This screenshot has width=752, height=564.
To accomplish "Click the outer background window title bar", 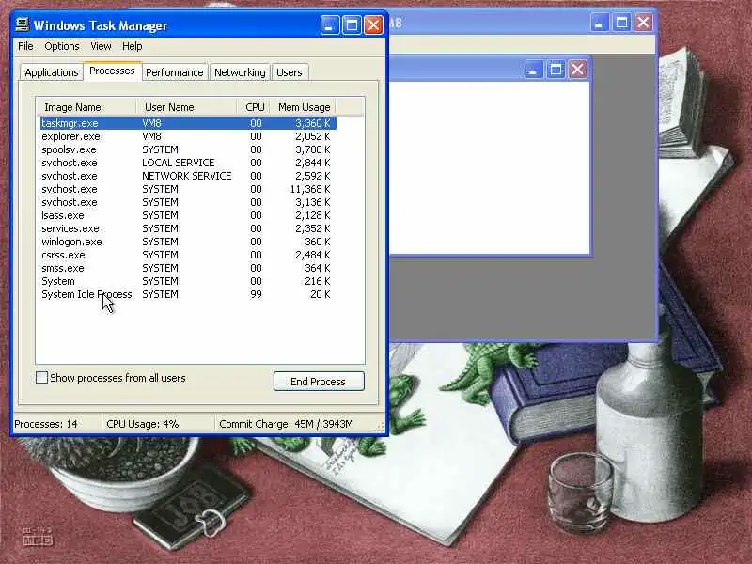I will tap(489, 23).
